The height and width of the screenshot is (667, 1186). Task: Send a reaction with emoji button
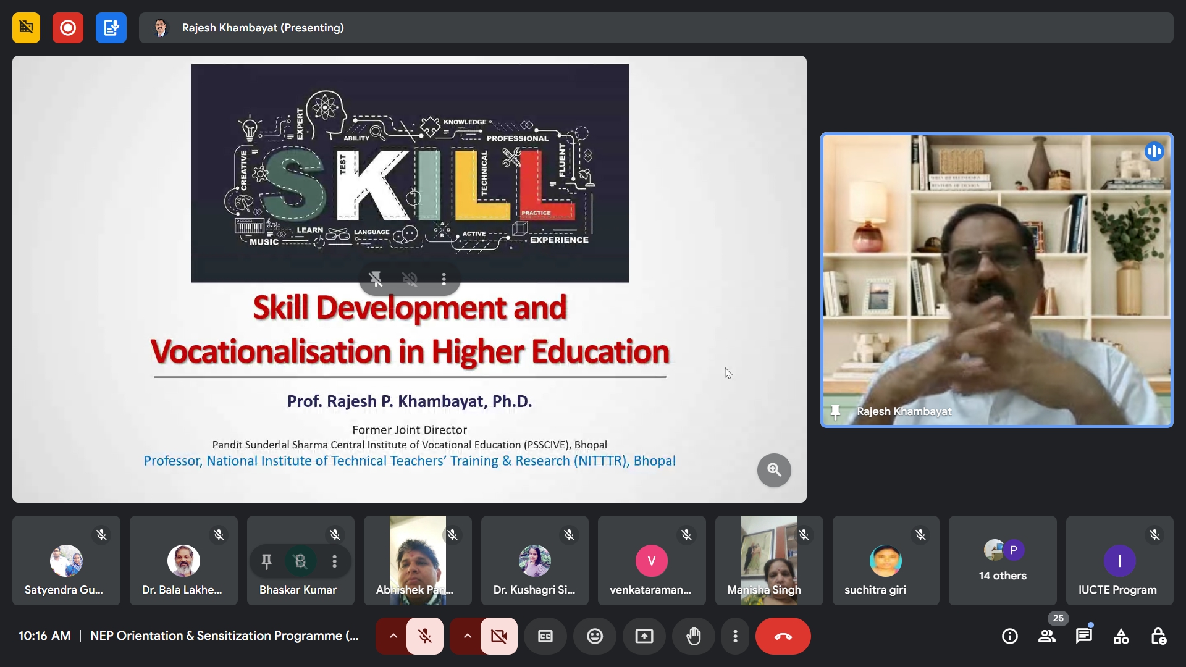point(595,636)
